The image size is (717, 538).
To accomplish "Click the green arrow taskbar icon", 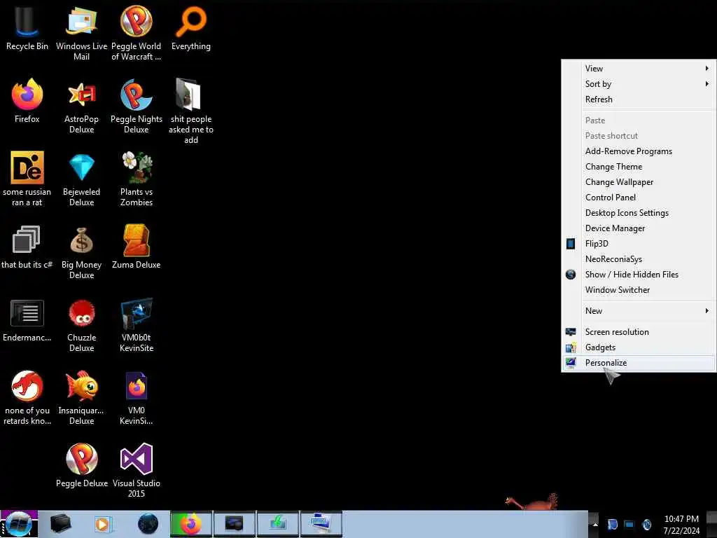I will click(277, 524).
